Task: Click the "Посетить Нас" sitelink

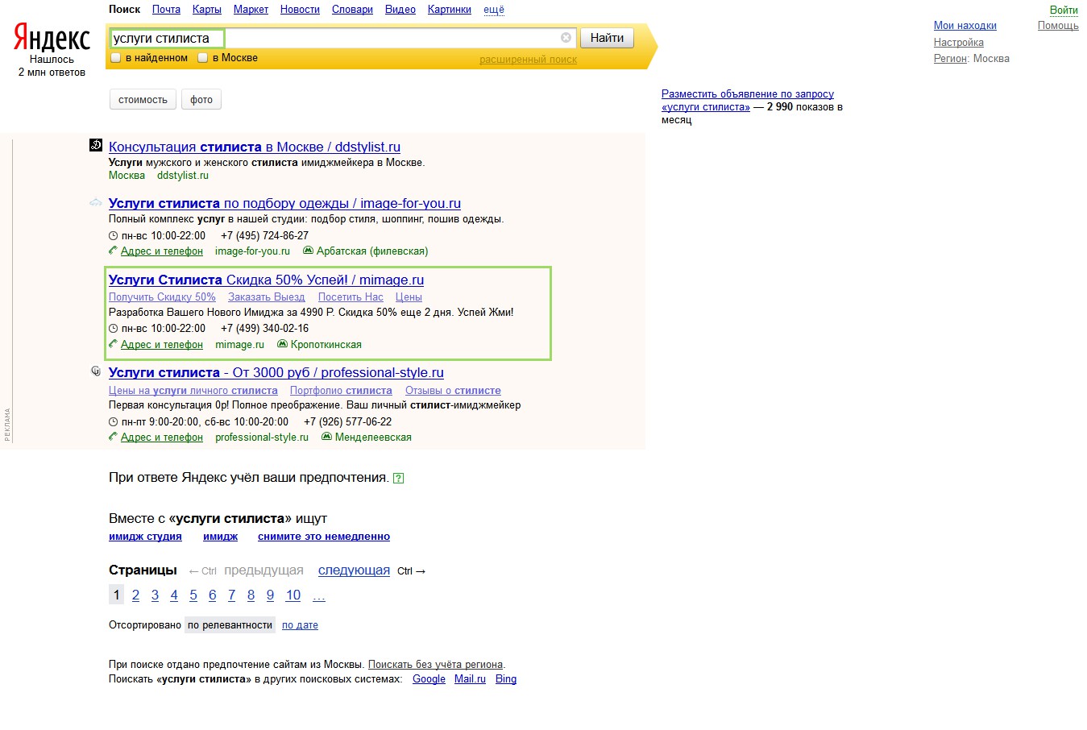Action: (x=351, y=297)
